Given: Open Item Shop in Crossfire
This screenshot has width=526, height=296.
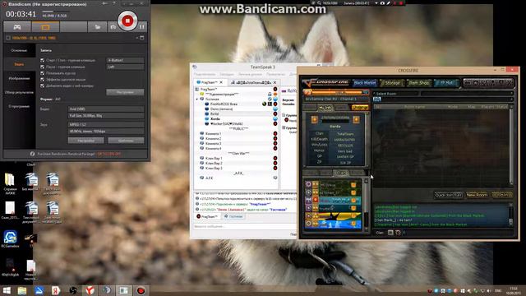Looking at the screenshot, I should (x=419, y=82).
